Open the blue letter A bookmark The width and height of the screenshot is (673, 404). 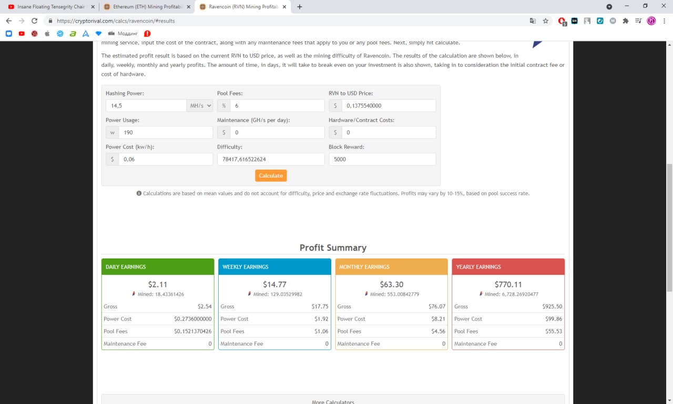tap(85, 34)
